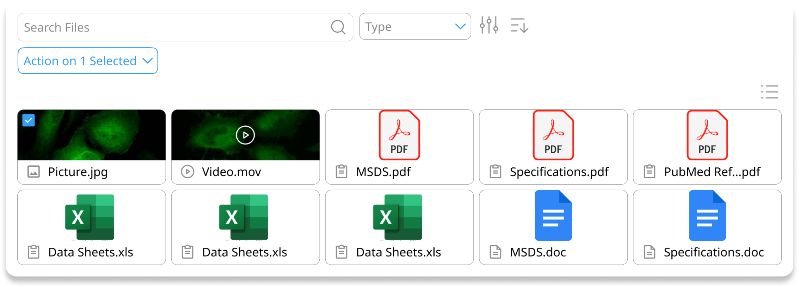Click the blue document icon of Specifications.doc
This screenshot has height=287, width=799.
point(708,215)
